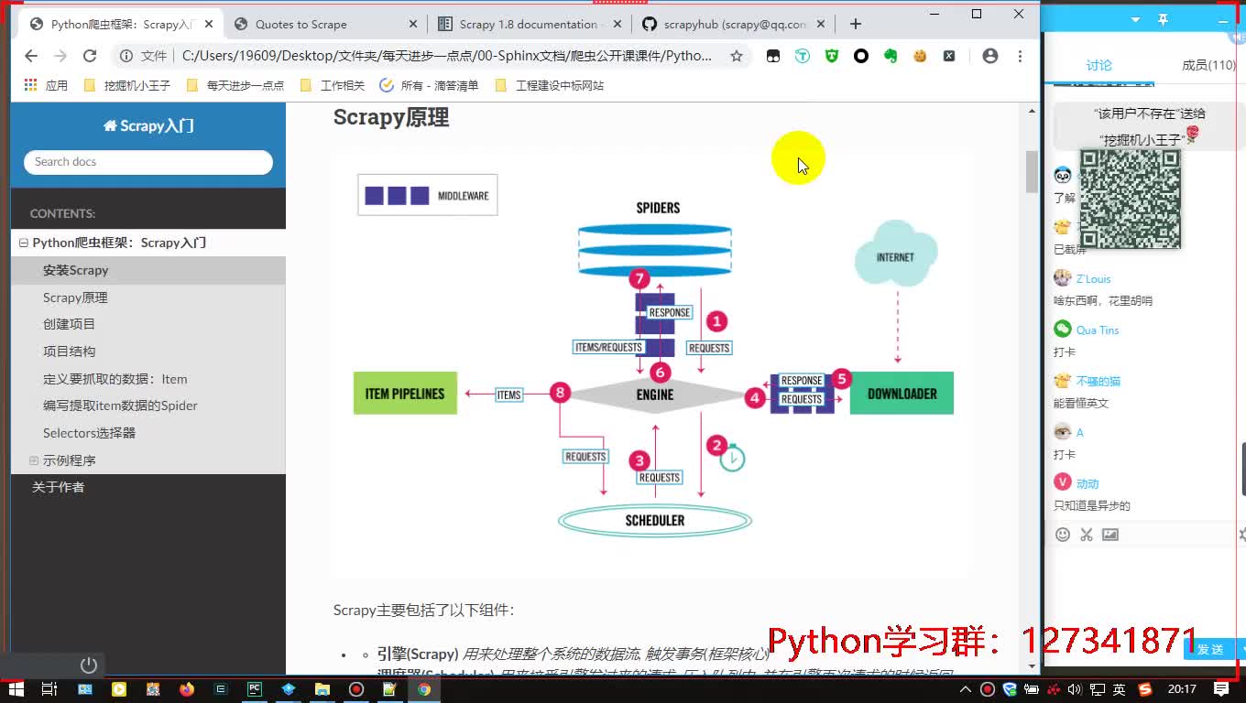The width and height of the screenshot is (1246, 703).
Task: Send the chat message with 发送
Action: click(x=1210, y=649)
